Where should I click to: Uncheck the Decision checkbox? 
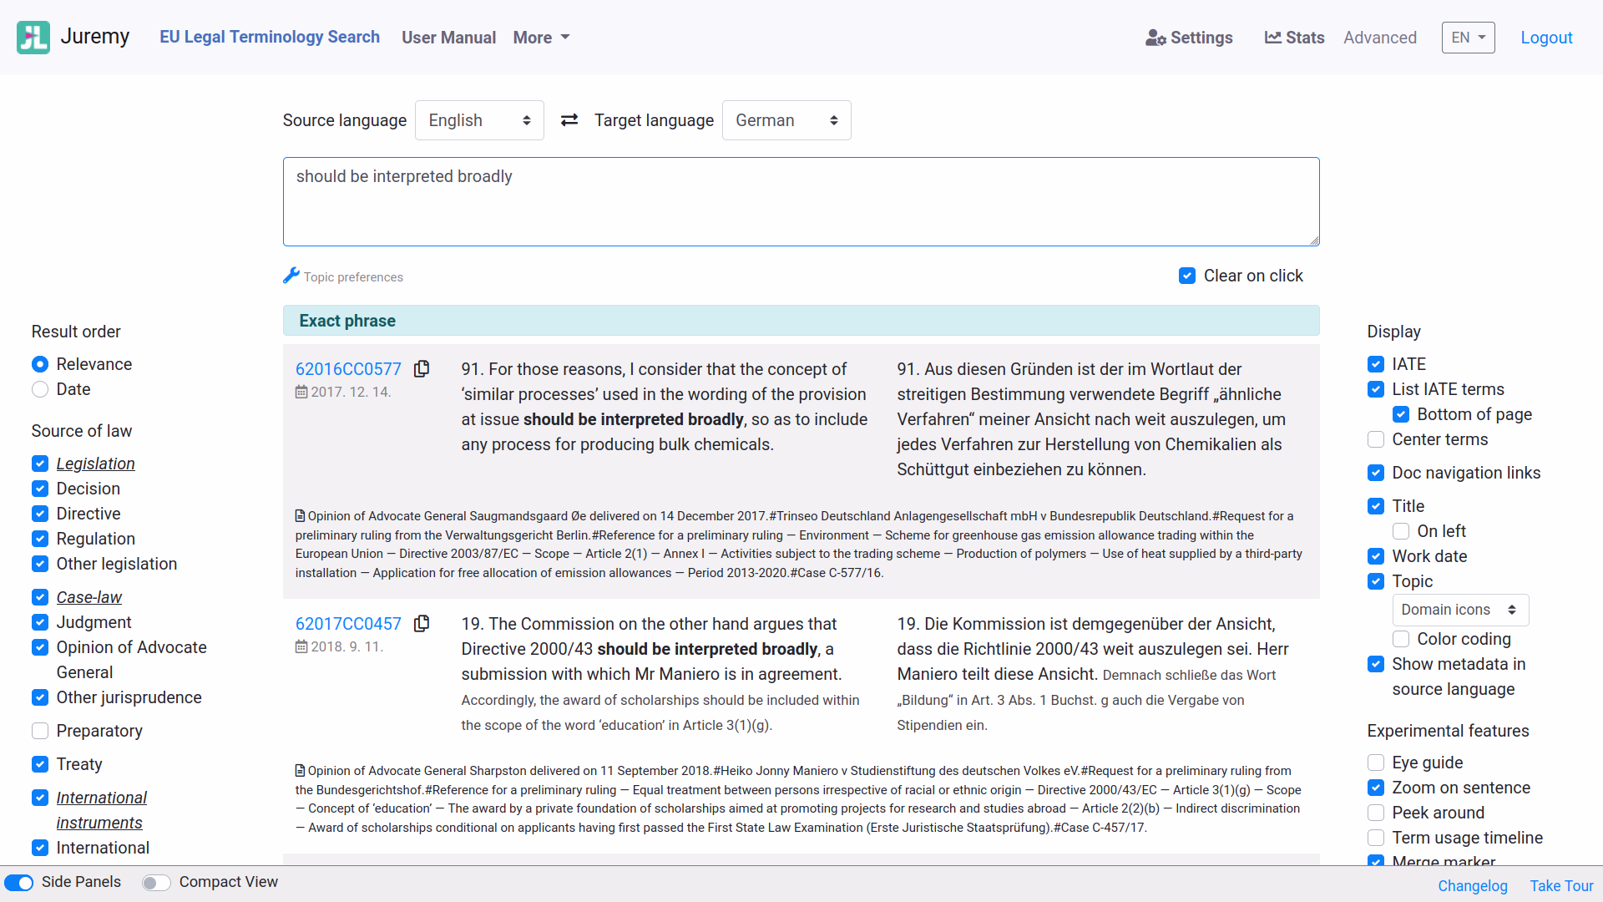[40, 489]
